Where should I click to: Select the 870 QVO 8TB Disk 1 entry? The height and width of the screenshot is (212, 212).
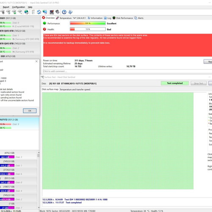(20, 35)
